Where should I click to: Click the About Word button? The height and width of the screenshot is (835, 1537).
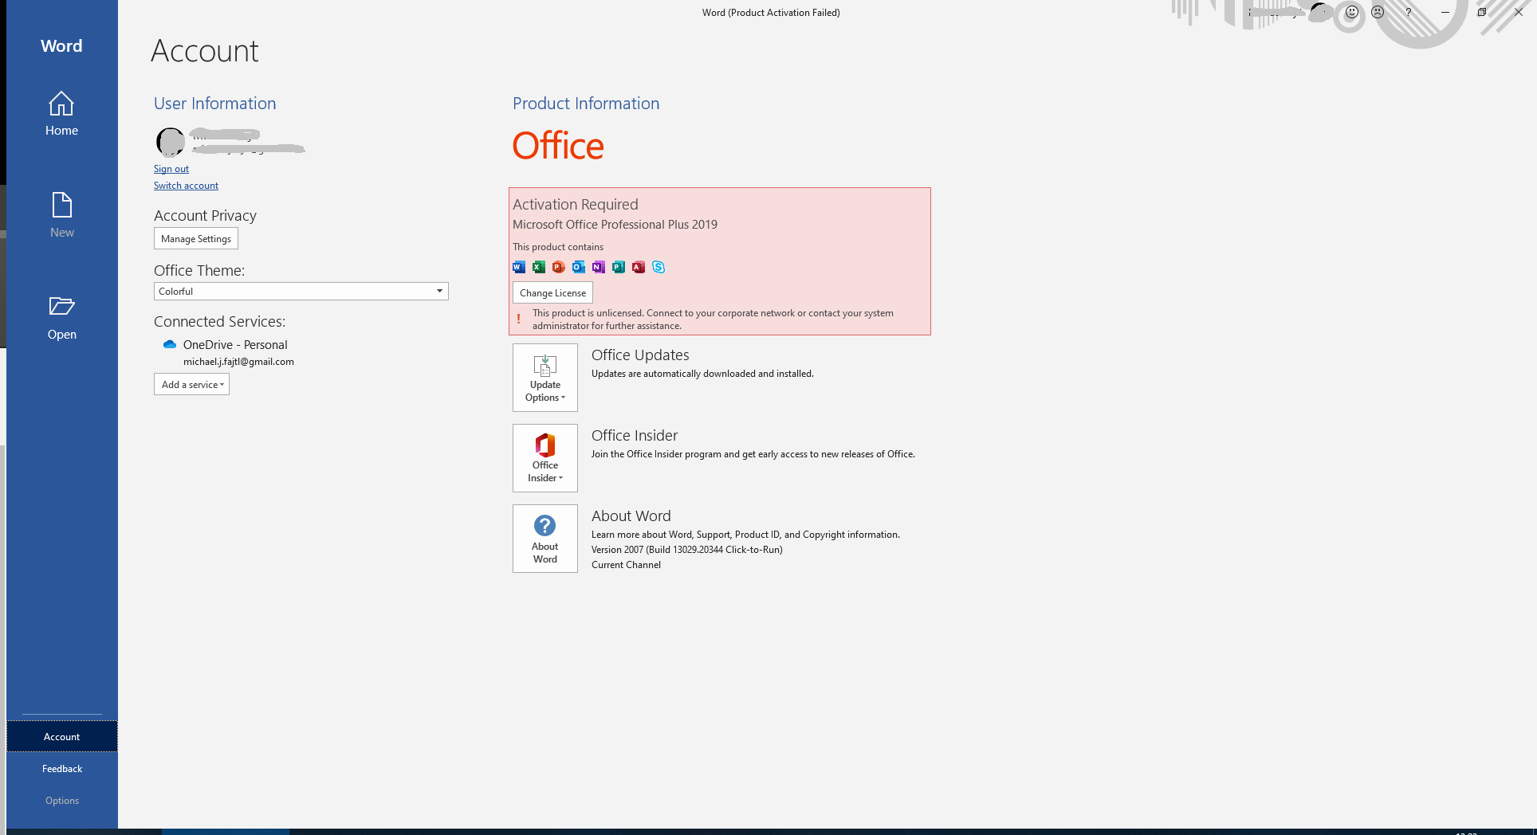(545, 539)
